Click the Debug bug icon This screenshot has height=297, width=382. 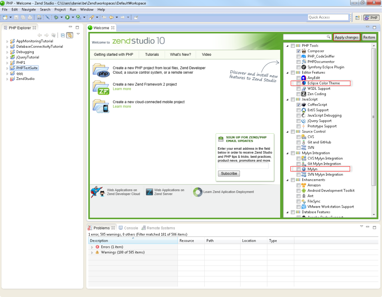tap(56, 17)
